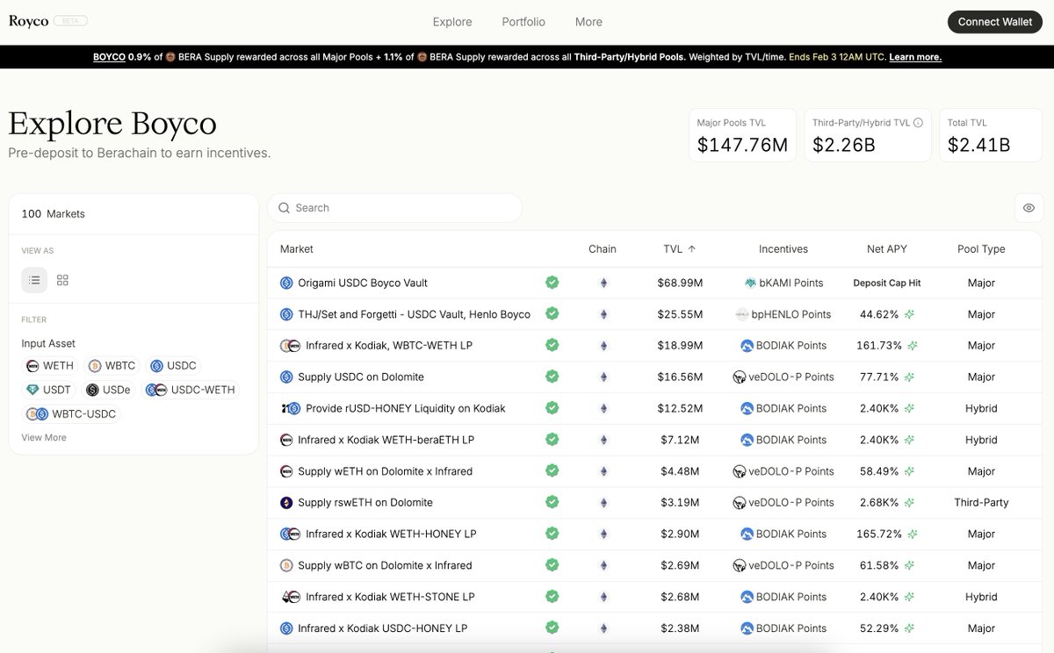Toggle USDe input asset filter
Screen dimensions: 1054x653
tap(110, 390)
